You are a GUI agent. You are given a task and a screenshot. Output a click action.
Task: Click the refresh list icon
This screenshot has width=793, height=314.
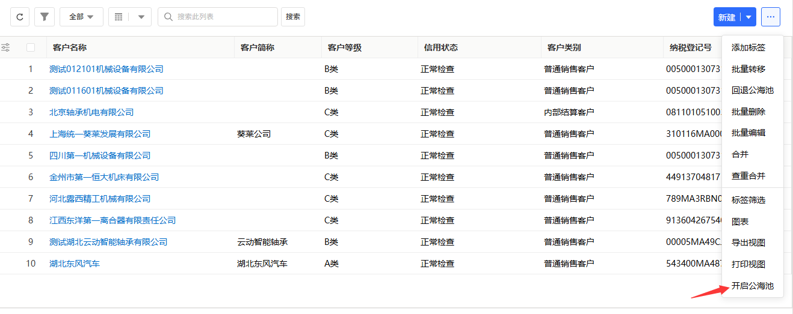(20, 17)
